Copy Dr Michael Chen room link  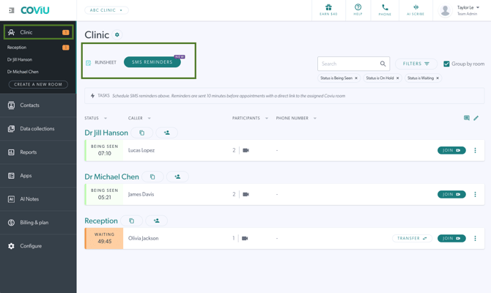(x=152, y=177)
